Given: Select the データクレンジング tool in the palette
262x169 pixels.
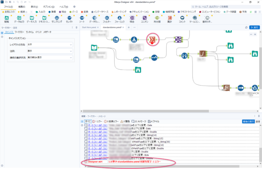Looking at the screenshot, I should [x=95, y=19].
